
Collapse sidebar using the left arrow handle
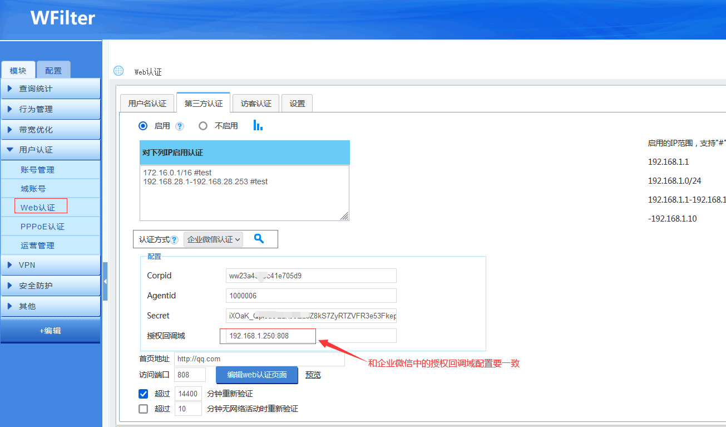point(105,282)
